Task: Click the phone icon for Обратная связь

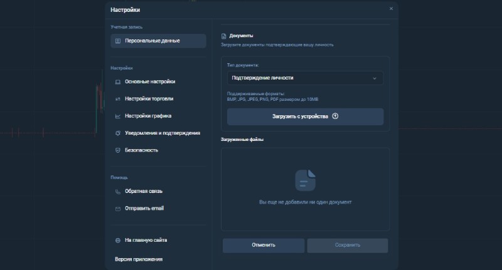Action: click(118, 192)
